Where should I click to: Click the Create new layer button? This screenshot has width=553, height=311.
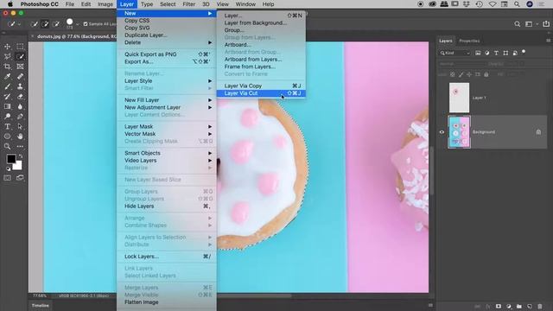click(x=530, y=307)
